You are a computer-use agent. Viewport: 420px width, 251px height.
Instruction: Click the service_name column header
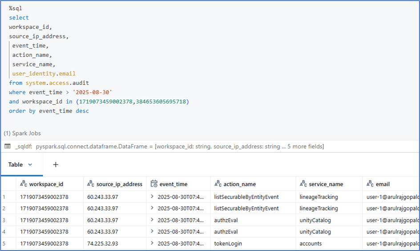click(324, 184)
